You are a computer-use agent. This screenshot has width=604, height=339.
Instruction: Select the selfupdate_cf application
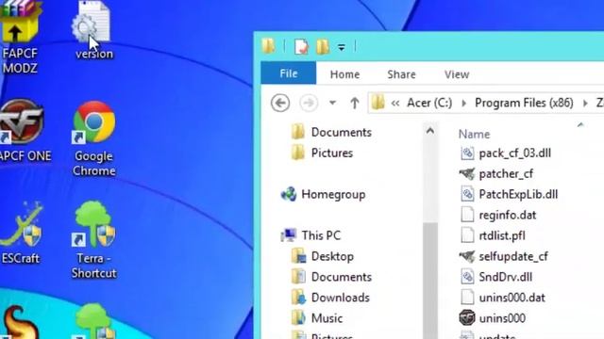pos(513,256)
